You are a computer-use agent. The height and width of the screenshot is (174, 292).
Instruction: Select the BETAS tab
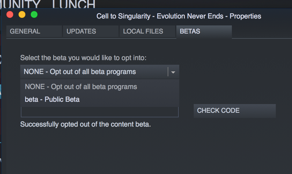tap(204, 31)
